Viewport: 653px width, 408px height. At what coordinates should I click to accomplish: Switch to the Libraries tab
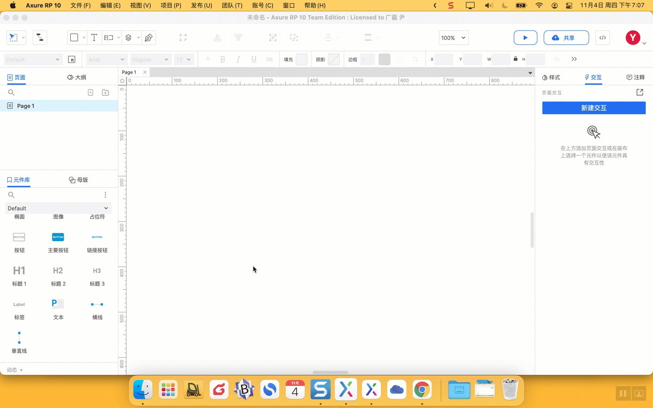pyautogui.click(x=18, y=180)
